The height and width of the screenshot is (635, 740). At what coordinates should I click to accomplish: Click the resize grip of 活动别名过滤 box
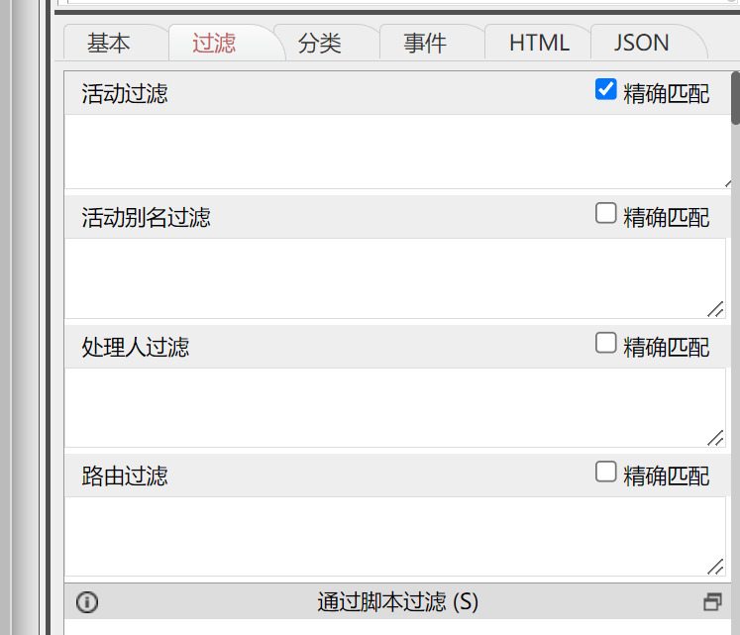(x=716, y=309)
